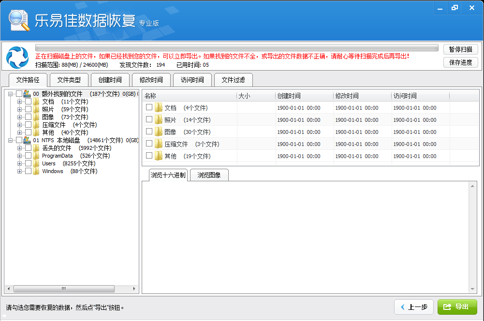Viewport: 484px width, 321px height.
Task: Collapse the 01 NTFS 本地磁盘 tree node
Action: pyautogui.click(x=10, y=140)
